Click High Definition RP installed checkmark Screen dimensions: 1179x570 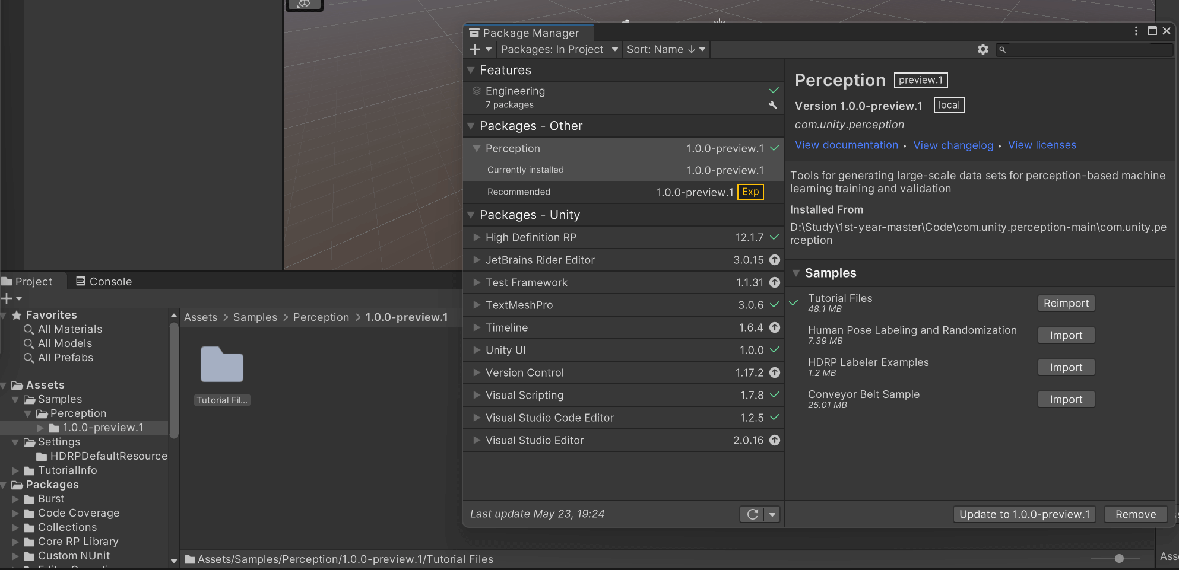[x=775, y=237]
